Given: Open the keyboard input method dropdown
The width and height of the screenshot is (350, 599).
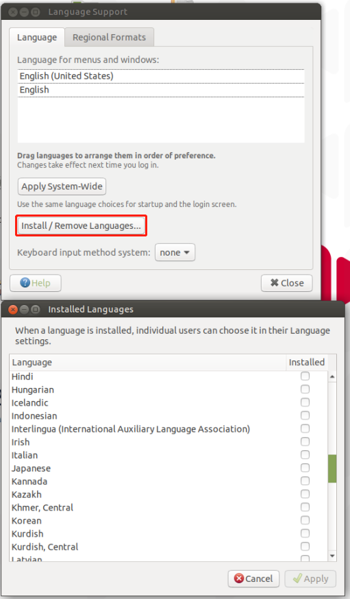Looking at the screenshot, I should (x=175, y=252).
